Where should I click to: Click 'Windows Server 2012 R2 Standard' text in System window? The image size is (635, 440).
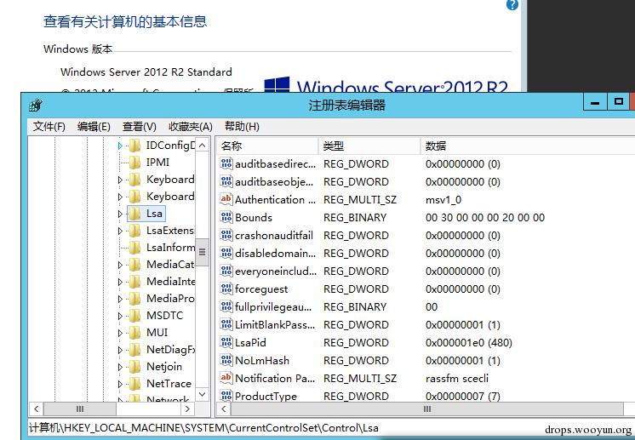[x=146, y=72]
